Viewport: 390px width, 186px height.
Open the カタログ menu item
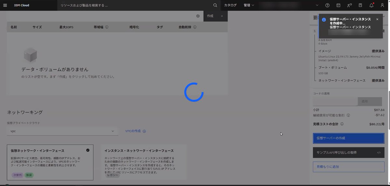click(x=230, y=5)
